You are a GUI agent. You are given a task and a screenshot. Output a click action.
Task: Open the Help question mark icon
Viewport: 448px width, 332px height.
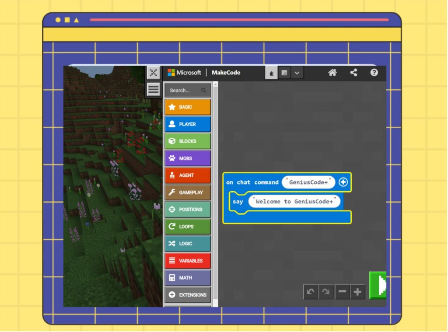tap(374, 73)
